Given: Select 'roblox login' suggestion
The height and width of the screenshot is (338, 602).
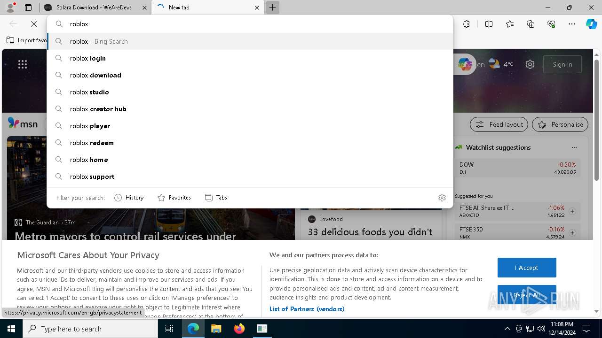Looking at the screenshot, I should (x=250, y=58).
